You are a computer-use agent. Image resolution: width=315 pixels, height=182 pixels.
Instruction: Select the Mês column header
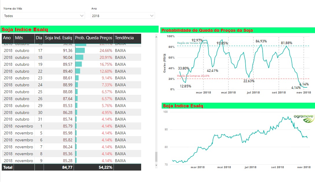(x=19, y=38)
